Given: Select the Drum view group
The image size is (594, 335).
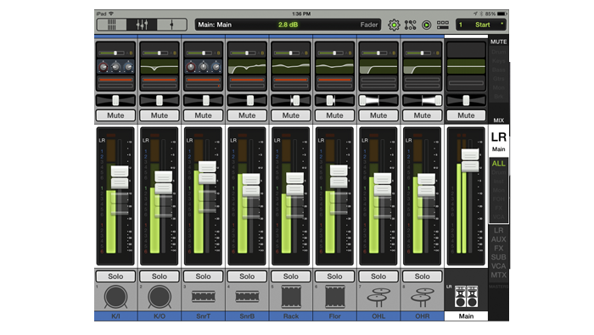Looking at the screenshot, I should coord(499,172).
